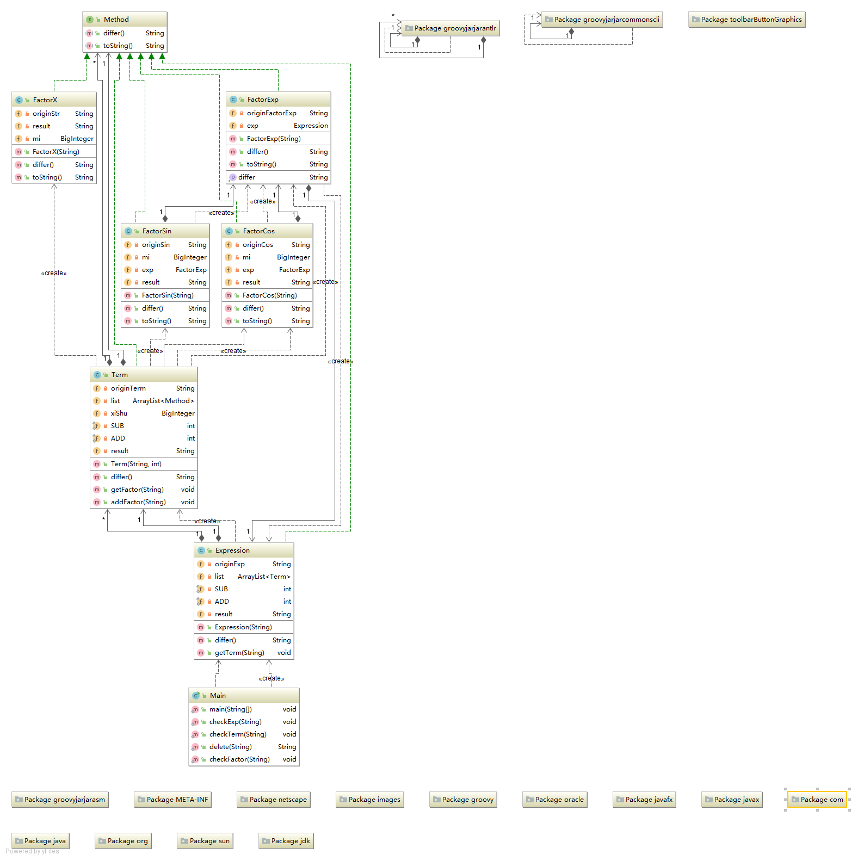Click the list ArrayList<Term> field in Expression
The width and height of the screenshot is (858, 860).
[x=244, y=577]
